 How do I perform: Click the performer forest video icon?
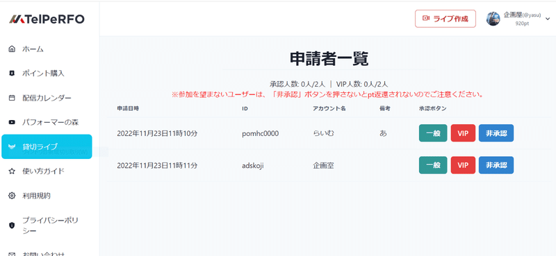click(12, 122)
